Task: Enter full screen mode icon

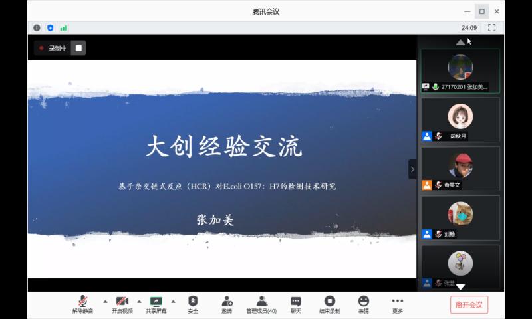Action: [492, 28]
